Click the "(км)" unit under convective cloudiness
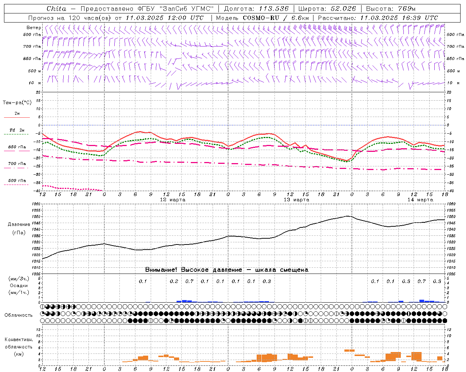 [19, 354]
